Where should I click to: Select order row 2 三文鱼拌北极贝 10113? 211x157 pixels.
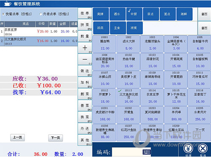(x=39, y=41)
